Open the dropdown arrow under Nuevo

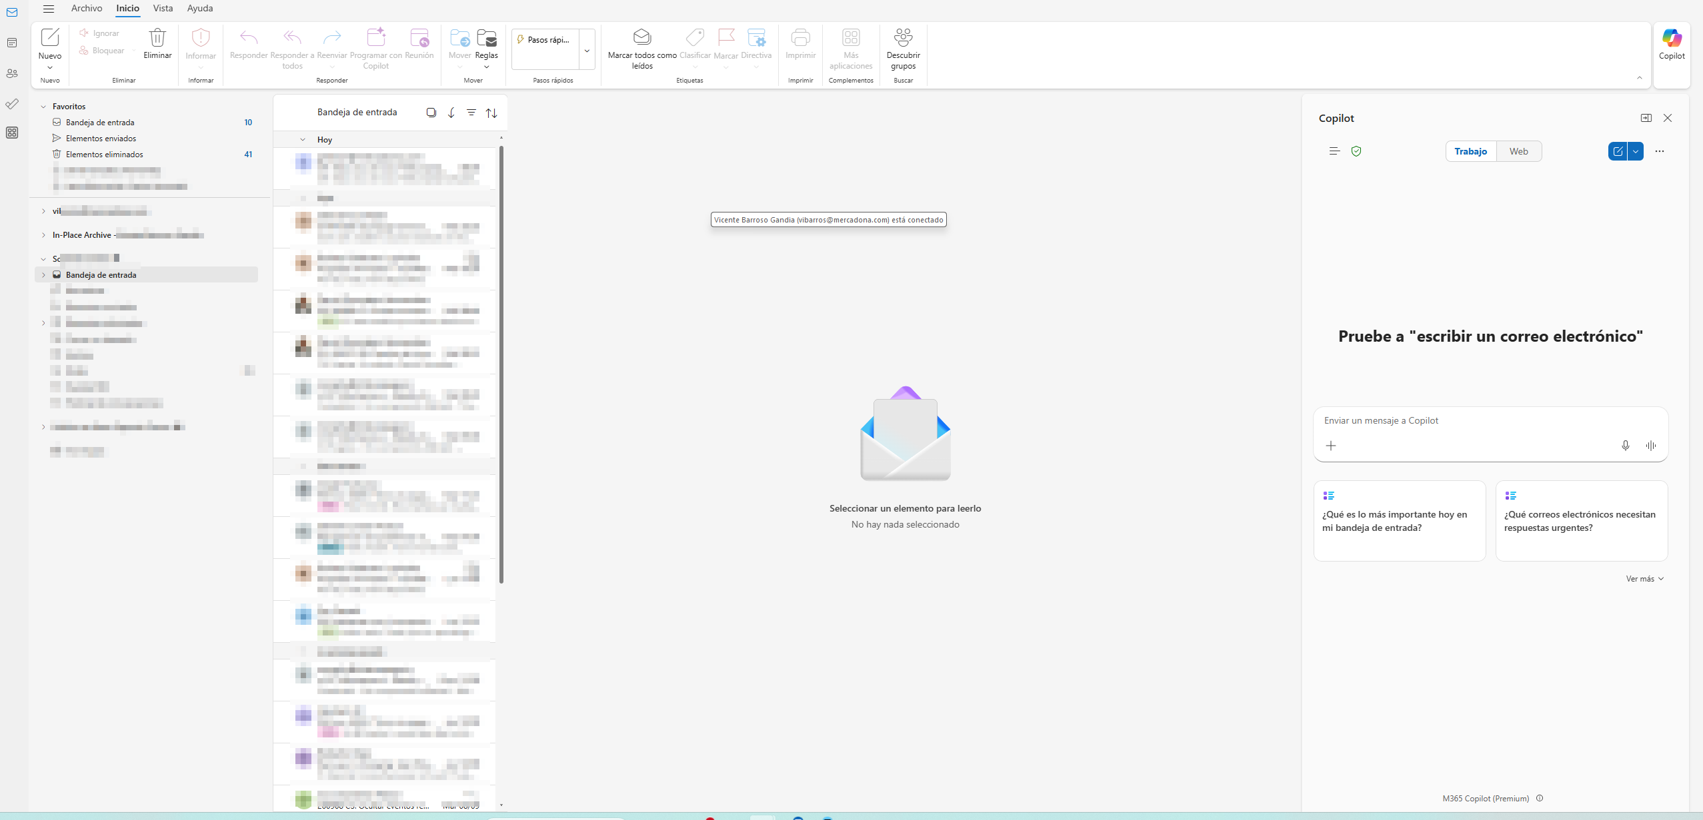click(50, 67)
